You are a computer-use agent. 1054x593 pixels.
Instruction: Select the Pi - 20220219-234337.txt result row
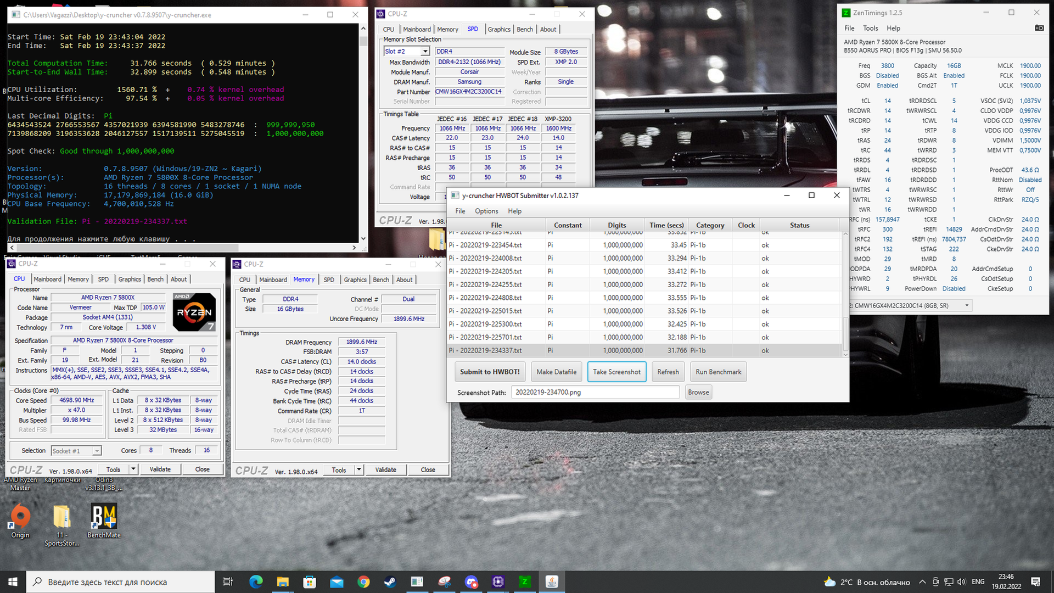pyautogui.click(x=644, y=350)
